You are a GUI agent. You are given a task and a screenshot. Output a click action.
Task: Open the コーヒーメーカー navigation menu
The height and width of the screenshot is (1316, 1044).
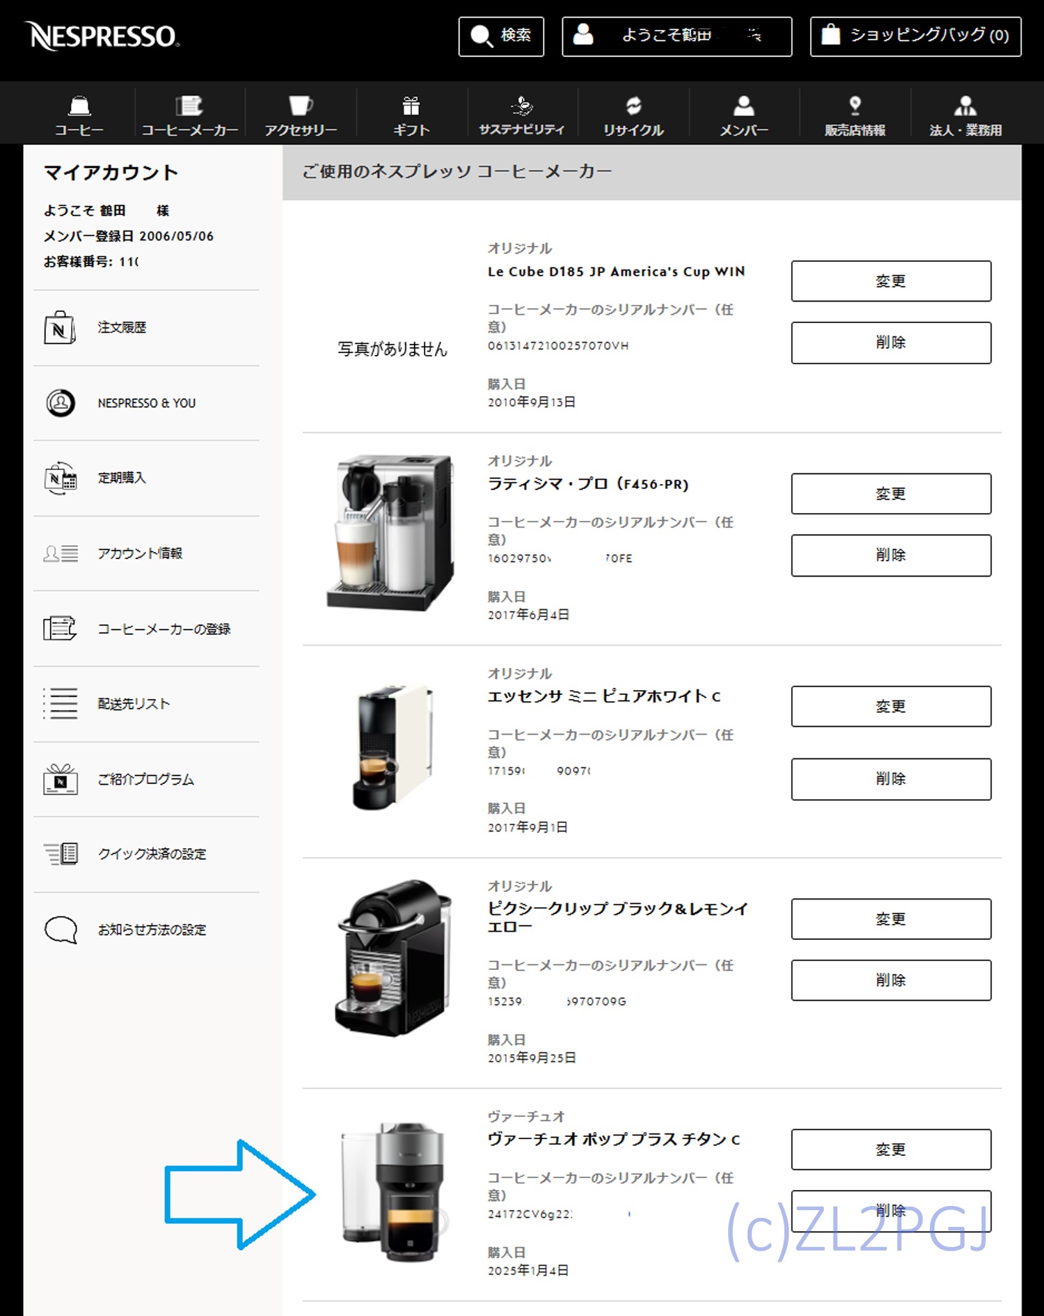[x=190, y=116]
